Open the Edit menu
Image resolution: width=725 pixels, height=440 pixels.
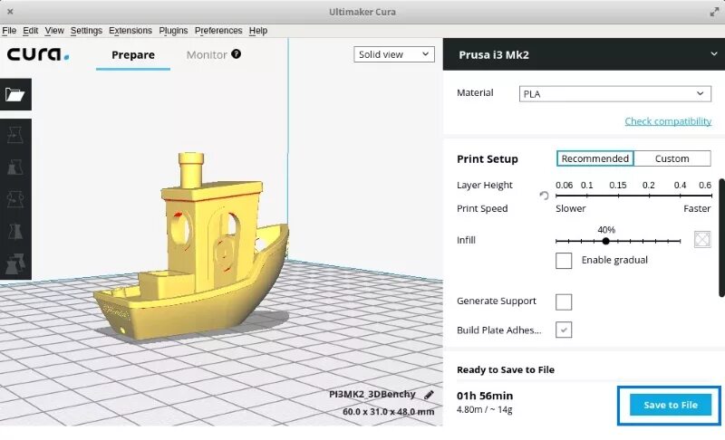(x=31, y=31)
